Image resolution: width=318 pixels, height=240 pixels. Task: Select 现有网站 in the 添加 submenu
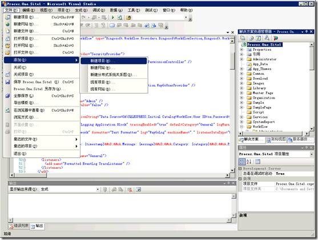tap(114, 89)
